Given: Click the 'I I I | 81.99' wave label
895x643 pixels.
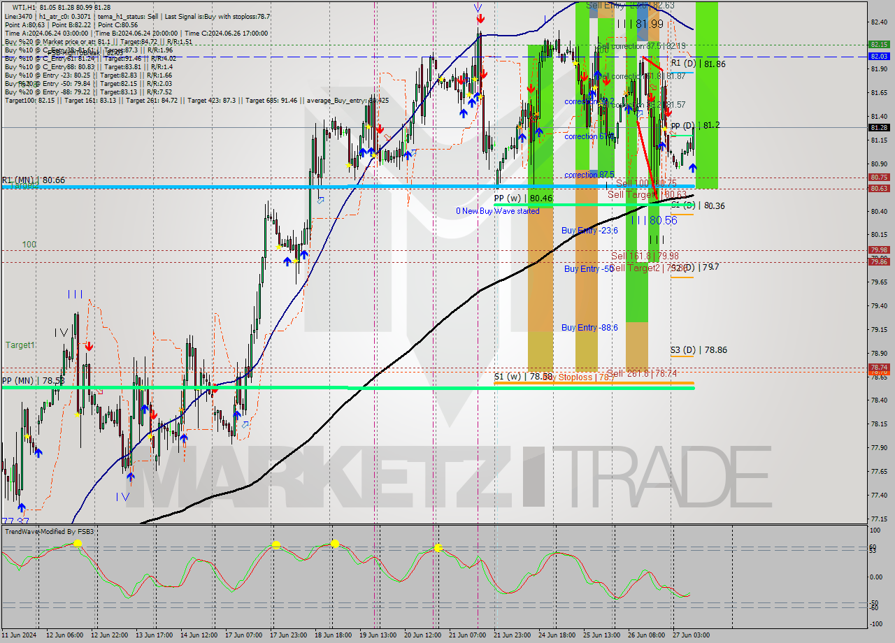Looking at the screenshot, I should [639, 24].
